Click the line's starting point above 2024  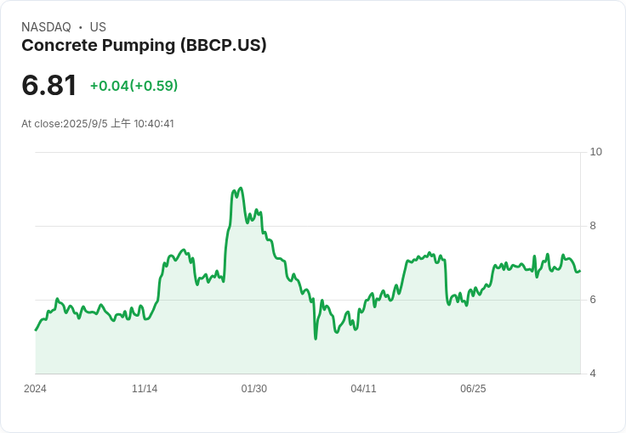[x=36, y=330]
